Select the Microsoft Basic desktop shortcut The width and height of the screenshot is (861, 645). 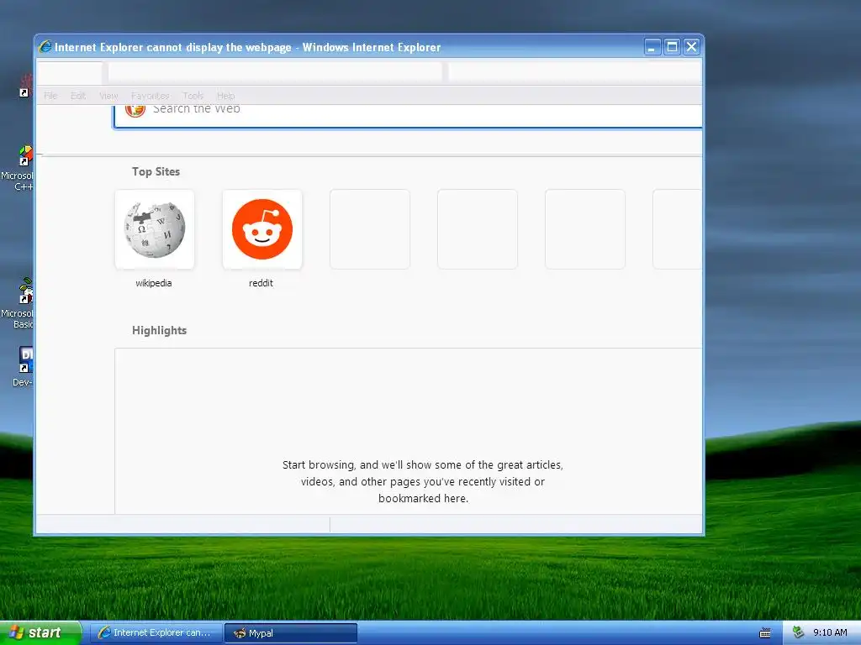coord(17,304)
